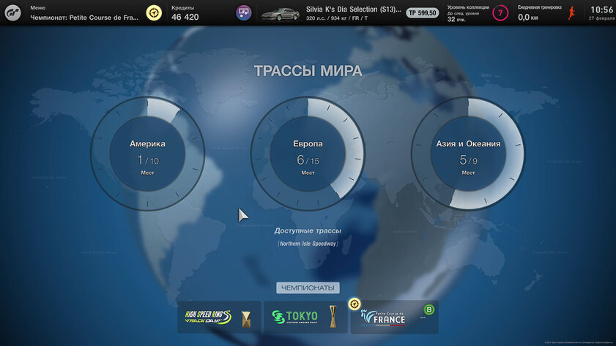Click the Меню championship title text

84,18
